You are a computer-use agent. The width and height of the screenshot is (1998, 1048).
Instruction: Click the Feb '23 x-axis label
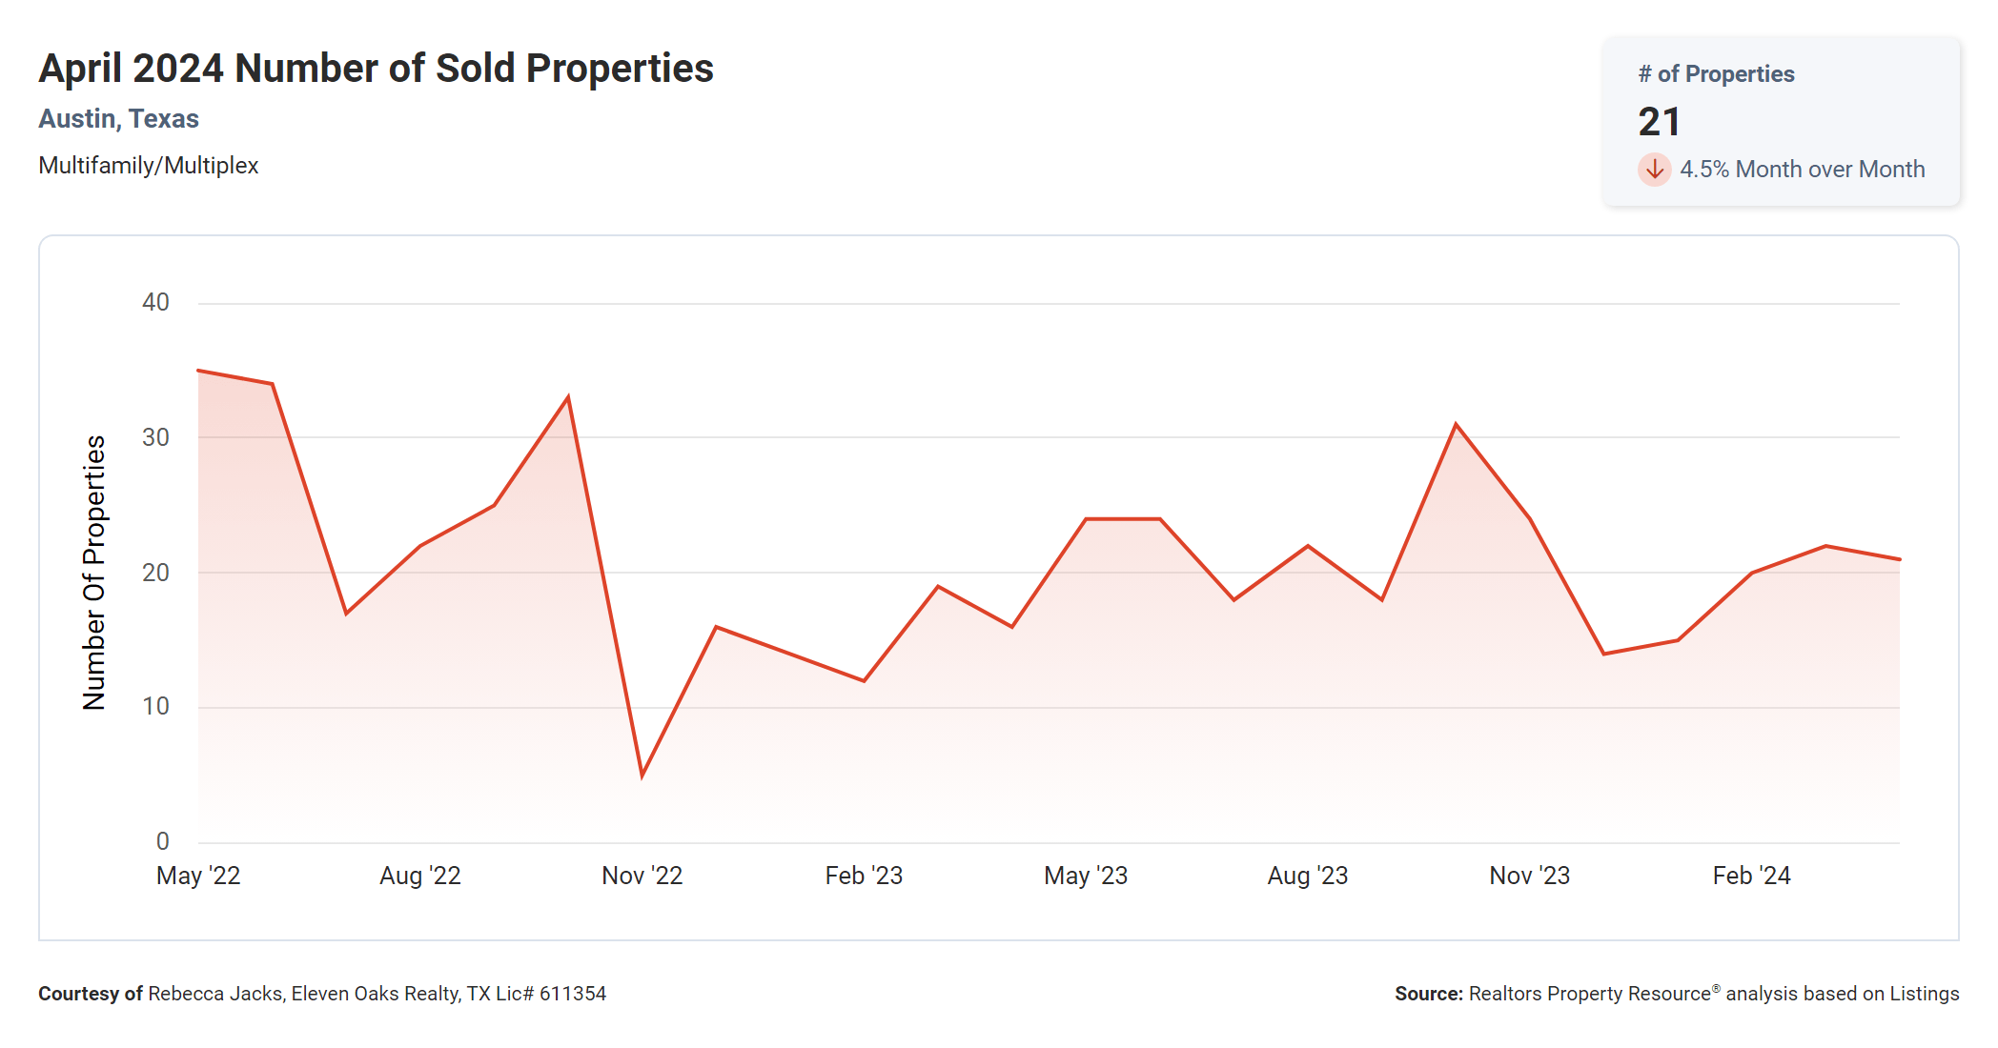864,876
